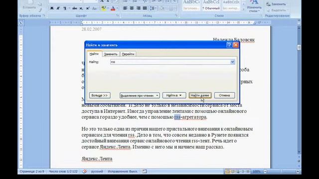Click the dialog help question mark
The height and width of the screenshot is (179, 319).
[229, 45]
